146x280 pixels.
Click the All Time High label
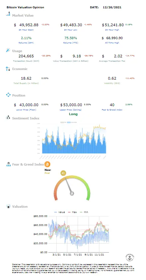tap(112, 43)
